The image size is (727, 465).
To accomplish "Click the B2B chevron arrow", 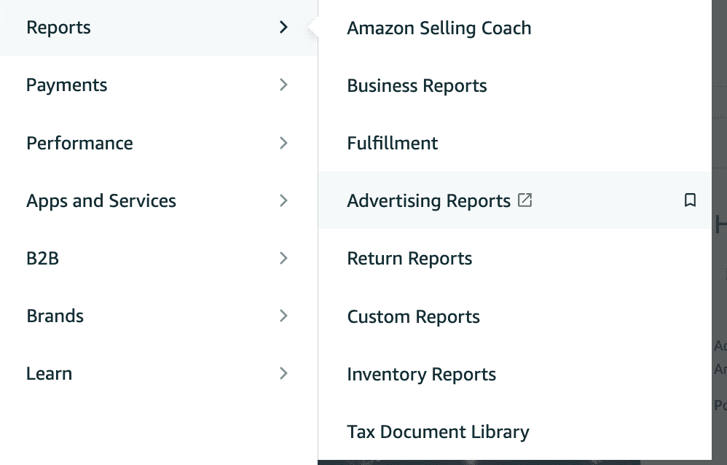I will pyautogui.click(x=284, y=258).
